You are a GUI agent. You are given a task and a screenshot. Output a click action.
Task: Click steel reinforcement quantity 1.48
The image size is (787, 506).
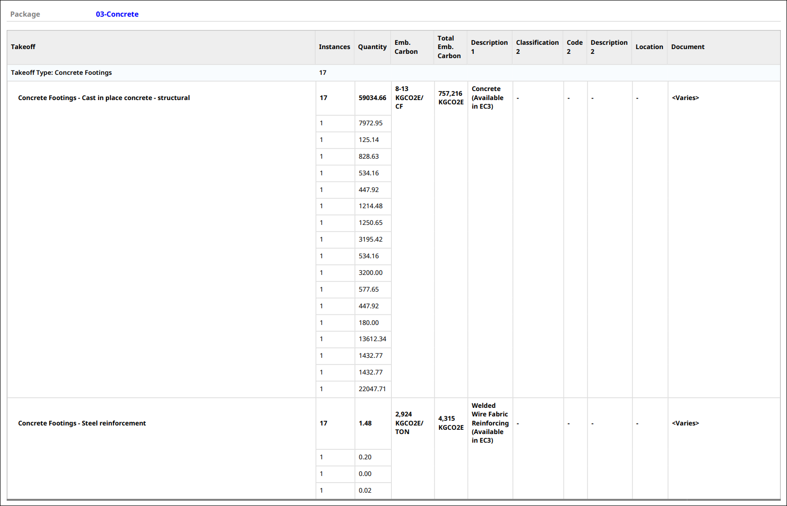click(x=365, y=423)
